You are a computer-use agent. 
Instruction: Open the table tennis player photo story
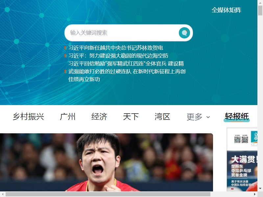107,162
